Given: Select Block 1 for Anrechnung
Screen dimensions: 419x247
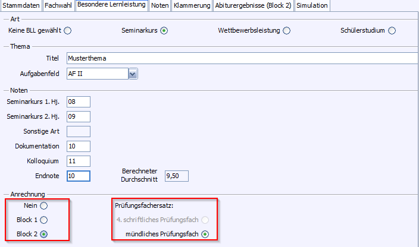Looking at the screenshot, I should (44, 220).
